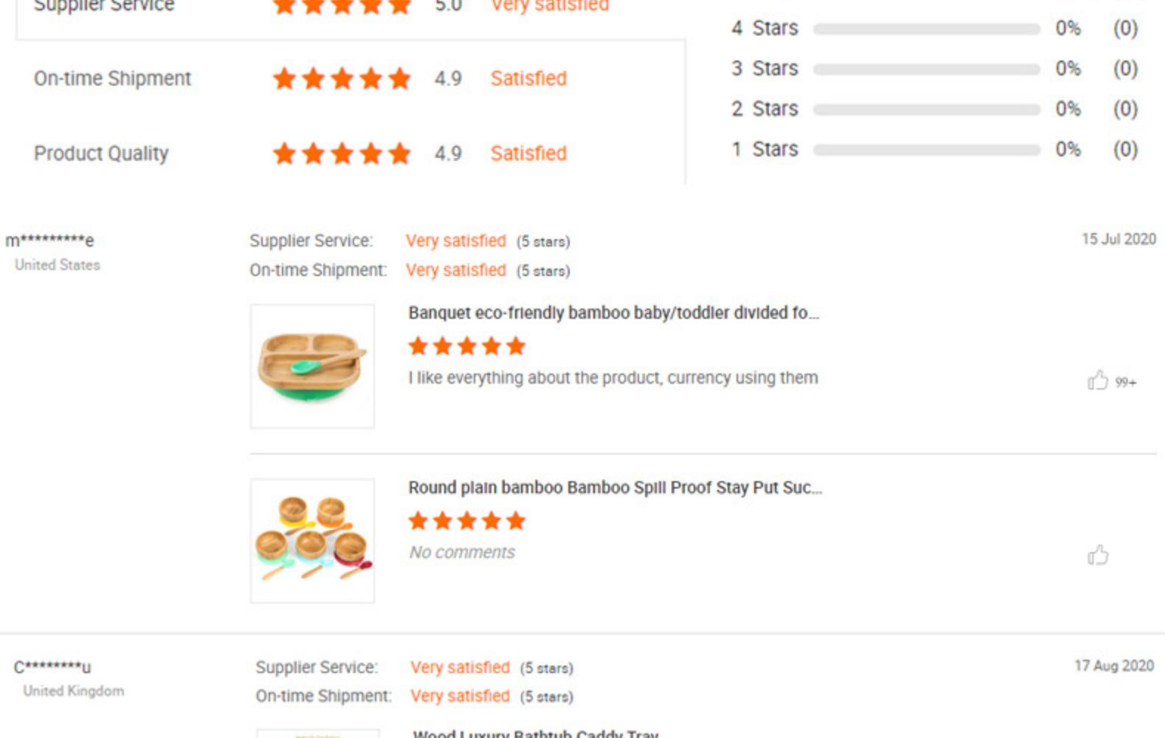This screenshot has height=738, width=1166.
Task: Click the 99+ likes count
Action: tap(1125, 382)
